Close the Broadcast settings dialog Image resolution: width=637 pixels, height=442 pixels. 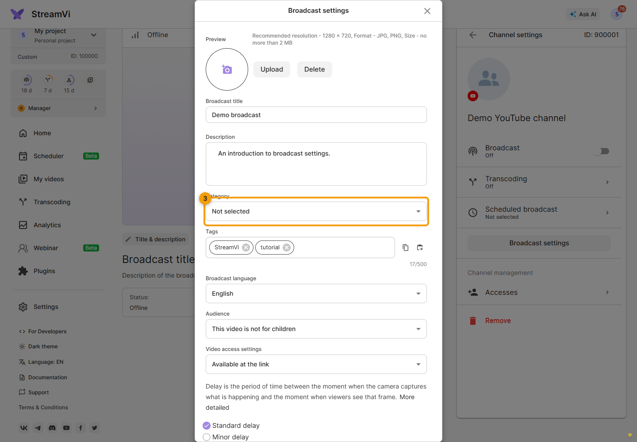coord(427,11)
